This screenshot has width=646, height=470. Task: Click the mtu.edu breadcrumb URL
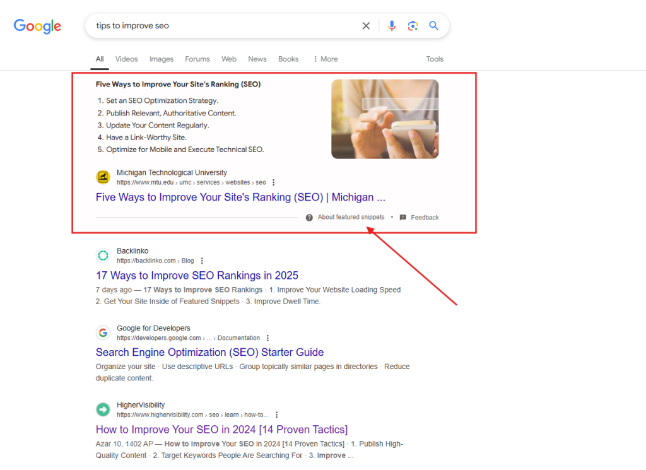[x=191, y=182]
